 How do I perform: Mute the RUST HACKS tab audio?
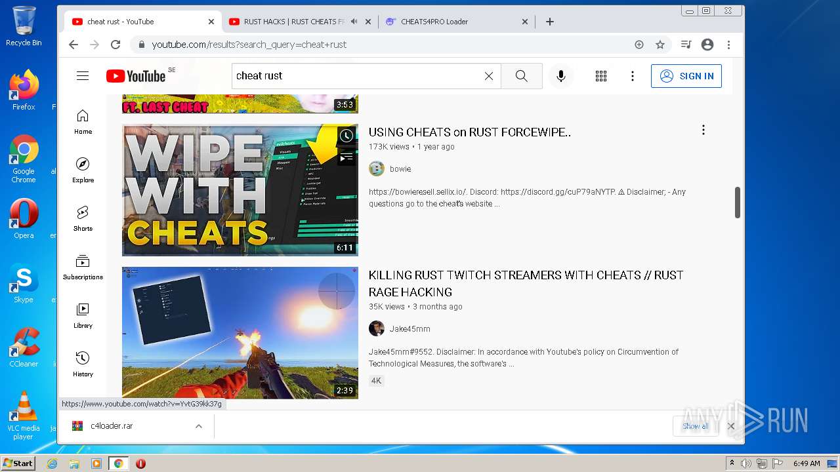354,22
